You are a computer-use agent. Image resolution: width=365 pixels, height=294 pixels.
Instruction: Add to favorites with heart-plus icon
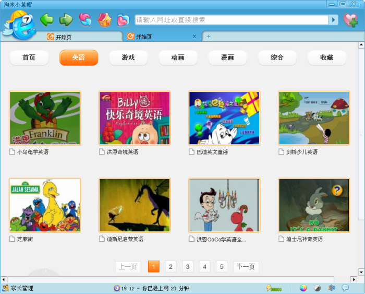click(351, 20)
